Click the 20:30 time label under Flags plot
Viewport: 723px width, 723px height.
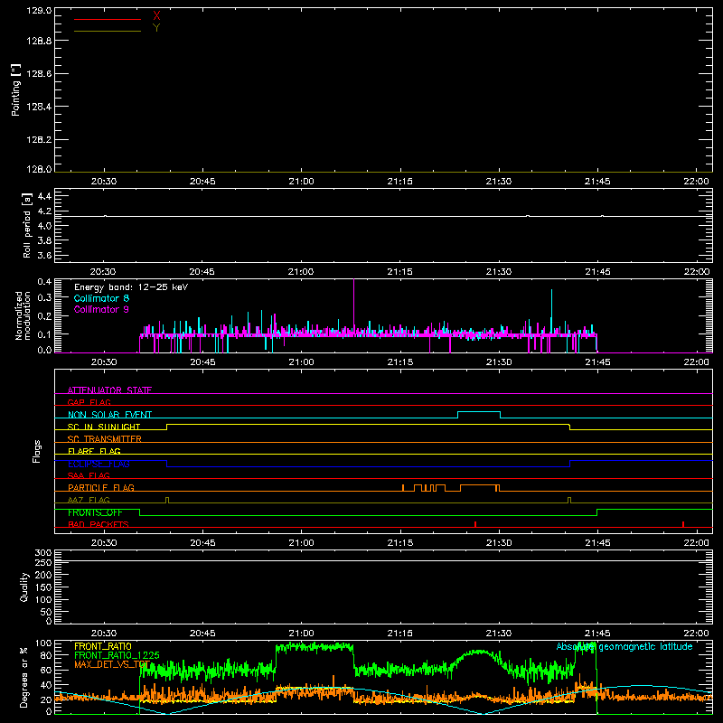pos(104,543)
